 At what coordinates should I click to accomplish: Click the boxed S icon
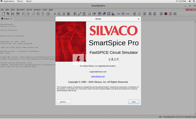click(x=134, y=14)
